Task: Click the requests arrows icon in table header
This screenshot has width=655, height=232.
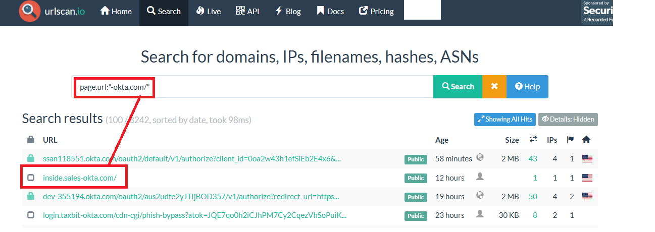Action: click(x=533, y=140)
